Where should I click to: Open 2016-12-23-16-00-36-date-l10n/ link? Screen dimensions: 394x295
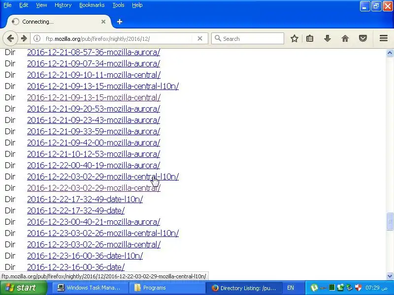tap(85, 256)
